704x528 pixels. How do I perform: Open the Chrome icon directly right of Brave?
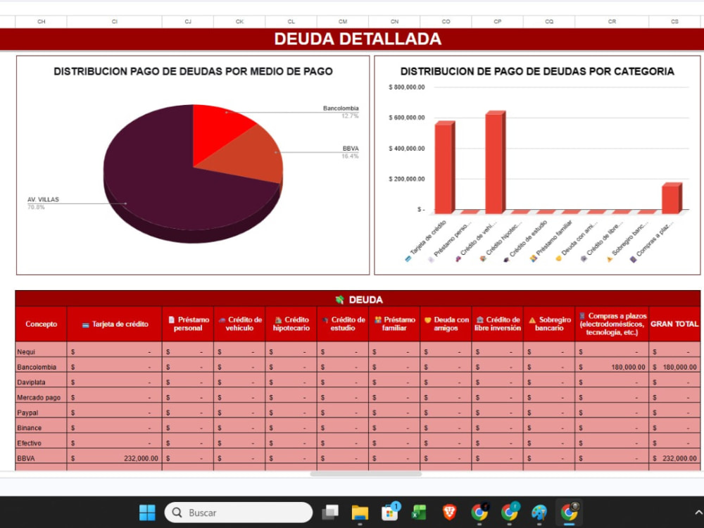pyautogui.click(x=479, y=513)
